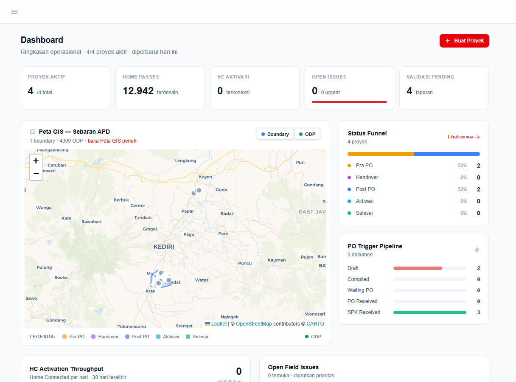This screenshot has height=382, width=516.
Task: Click the map zoom out minus button
Action: [36, 174]
